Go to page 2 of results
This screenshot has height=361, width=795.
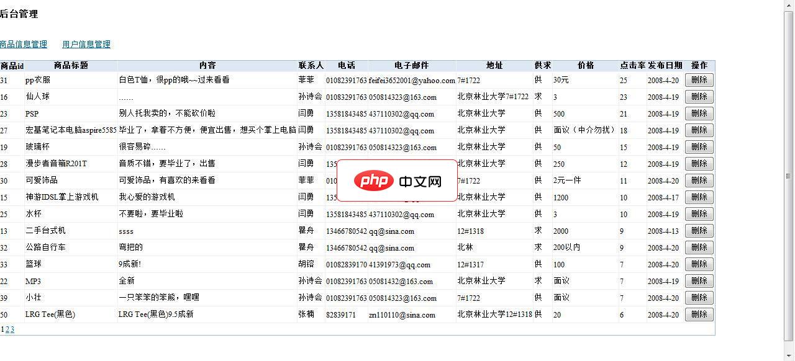(x=8, y=329)
